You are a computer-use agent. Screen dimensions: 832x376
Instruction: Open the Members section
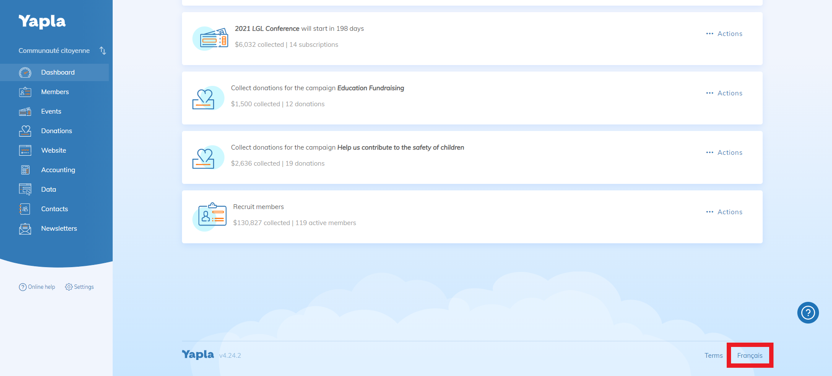55,92
